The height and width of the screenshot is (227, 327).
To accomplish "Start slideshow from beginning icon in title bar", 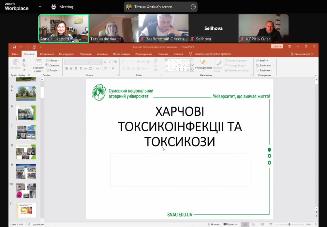I will point(34,47).
